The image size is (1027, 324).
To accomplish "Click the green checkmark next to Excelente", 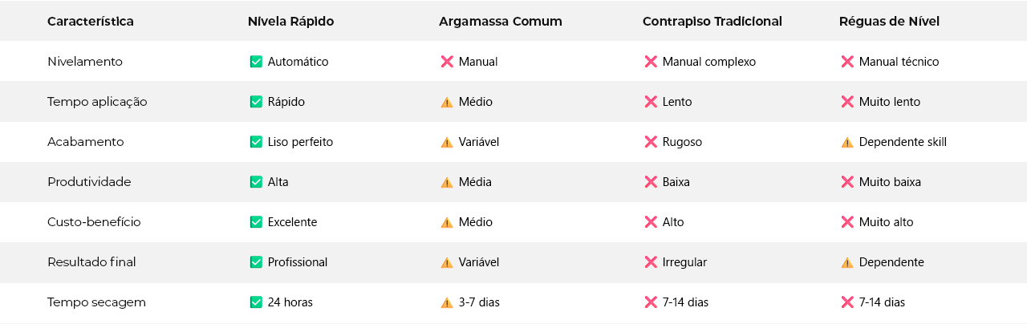I will click(x=256, y=222).
